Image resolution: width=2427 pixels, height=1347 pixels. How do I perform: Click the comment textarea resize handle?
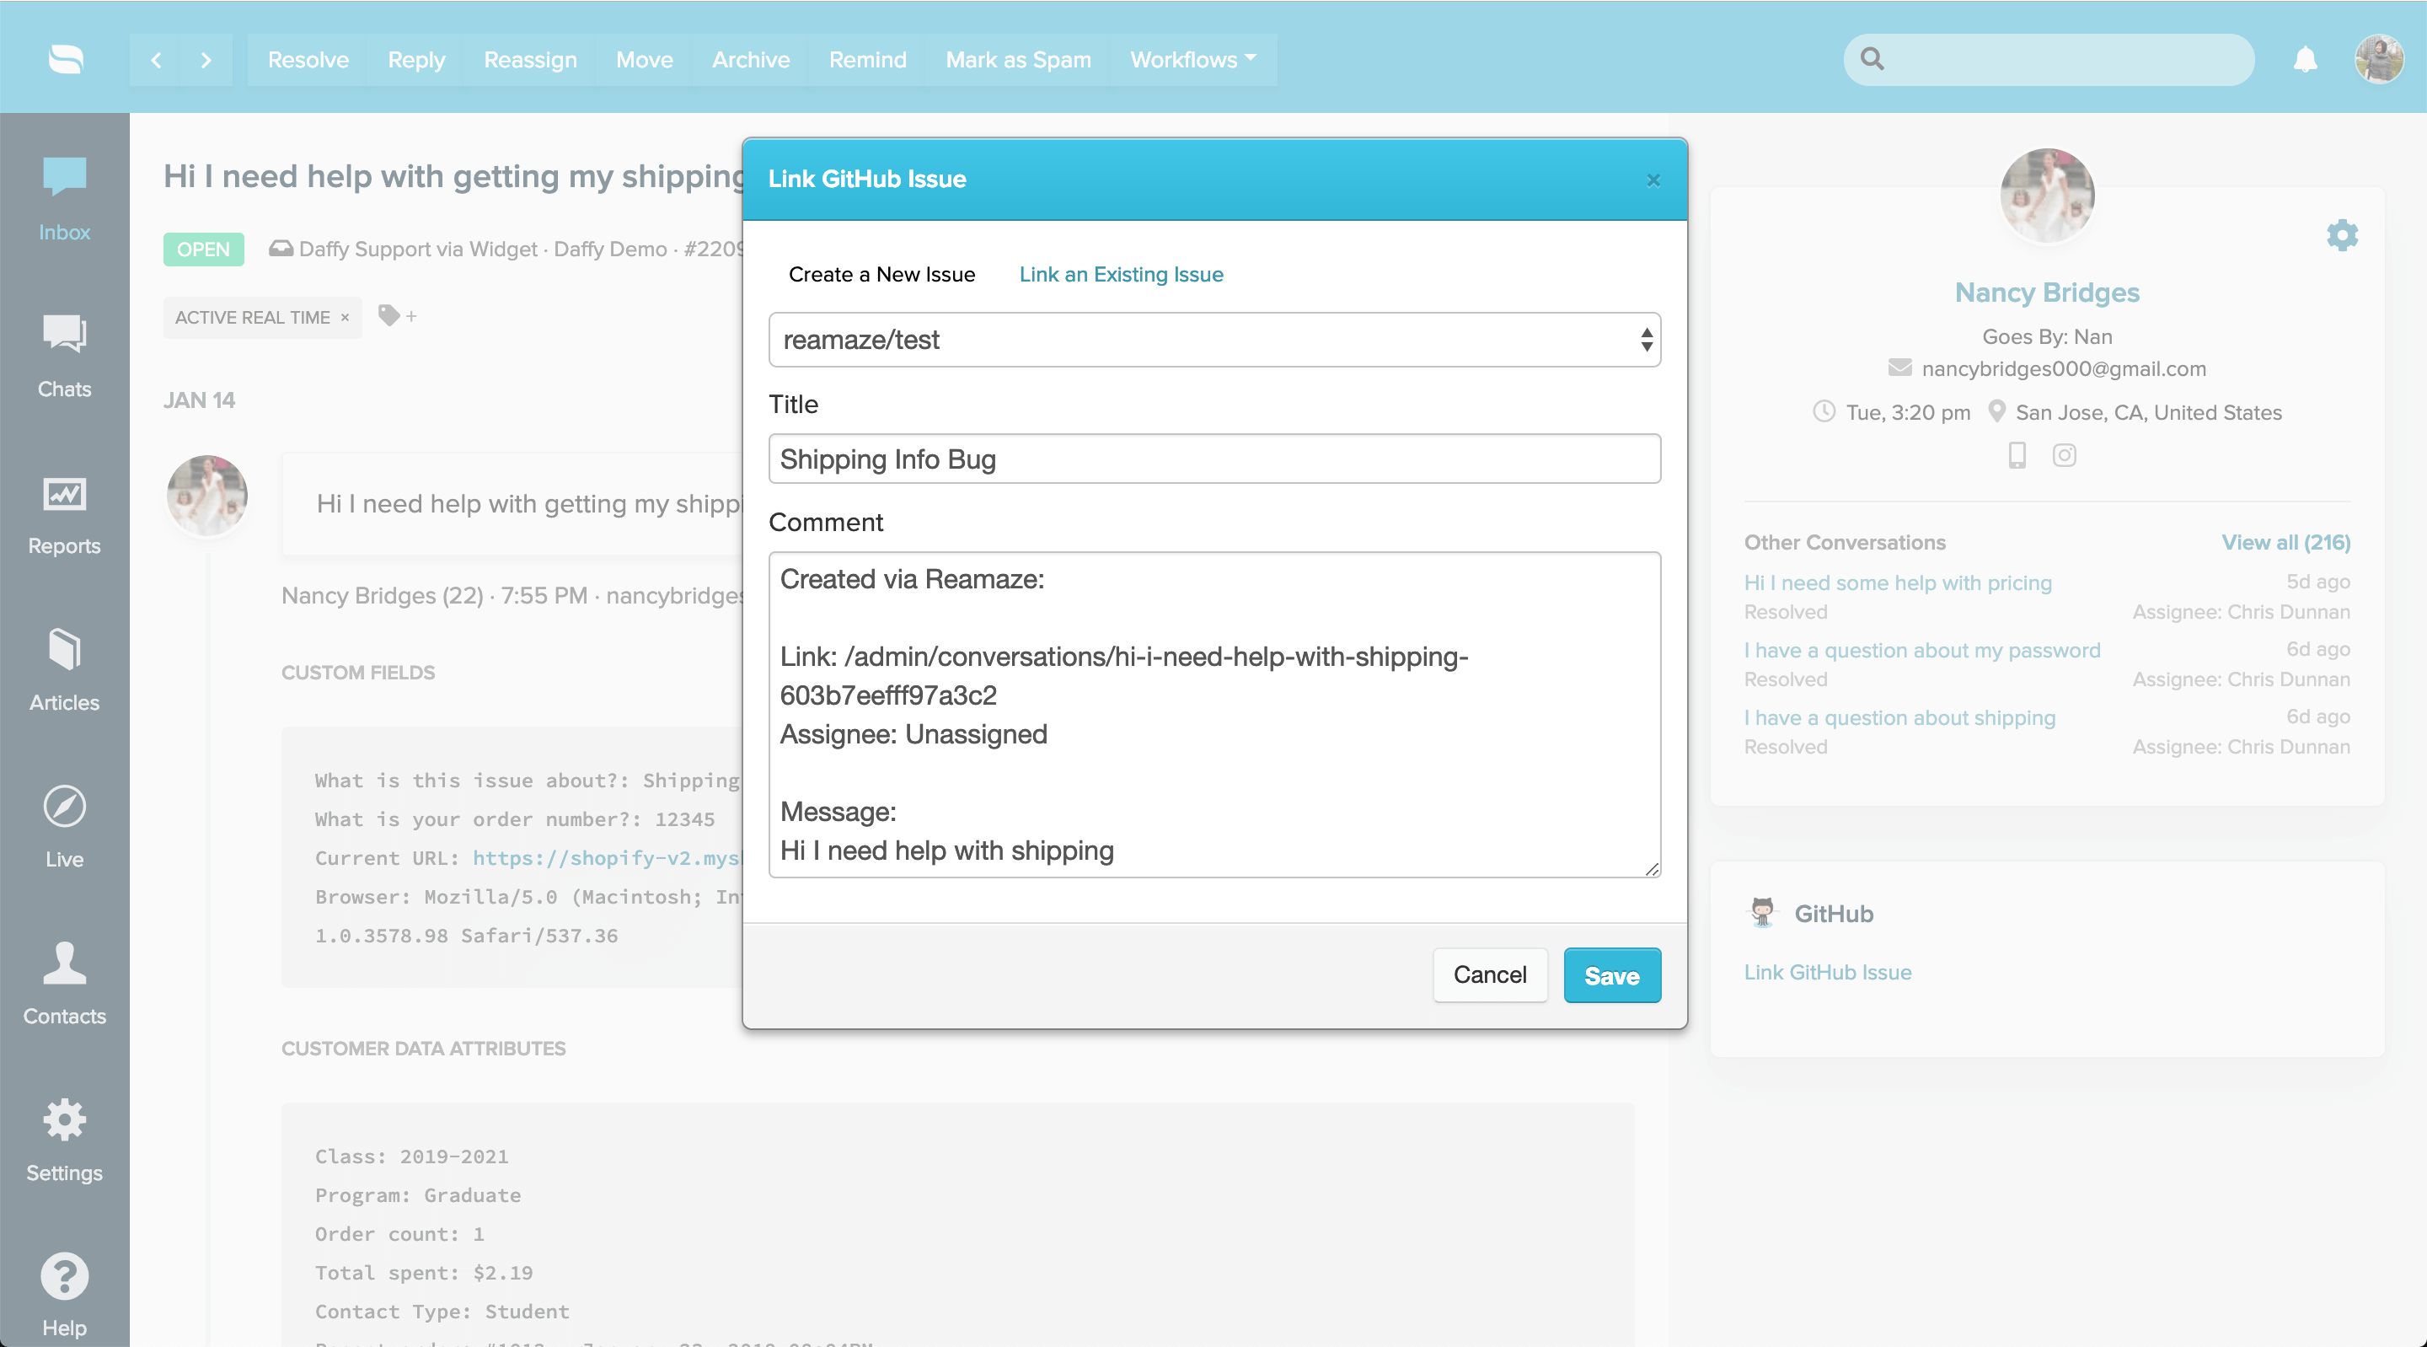[1652, 869]
